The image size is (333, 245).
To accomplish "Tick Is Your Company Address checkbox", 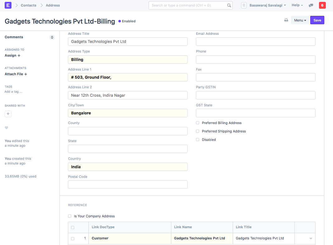I will [x=70, y=216].
